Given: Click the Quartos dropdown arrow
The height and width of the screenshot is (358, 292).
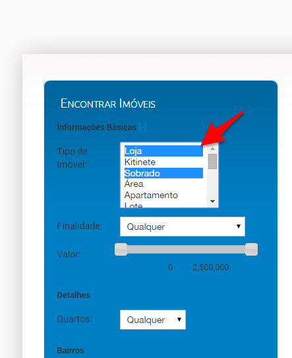Looking at the screenshot, I should tap(179, 320).
